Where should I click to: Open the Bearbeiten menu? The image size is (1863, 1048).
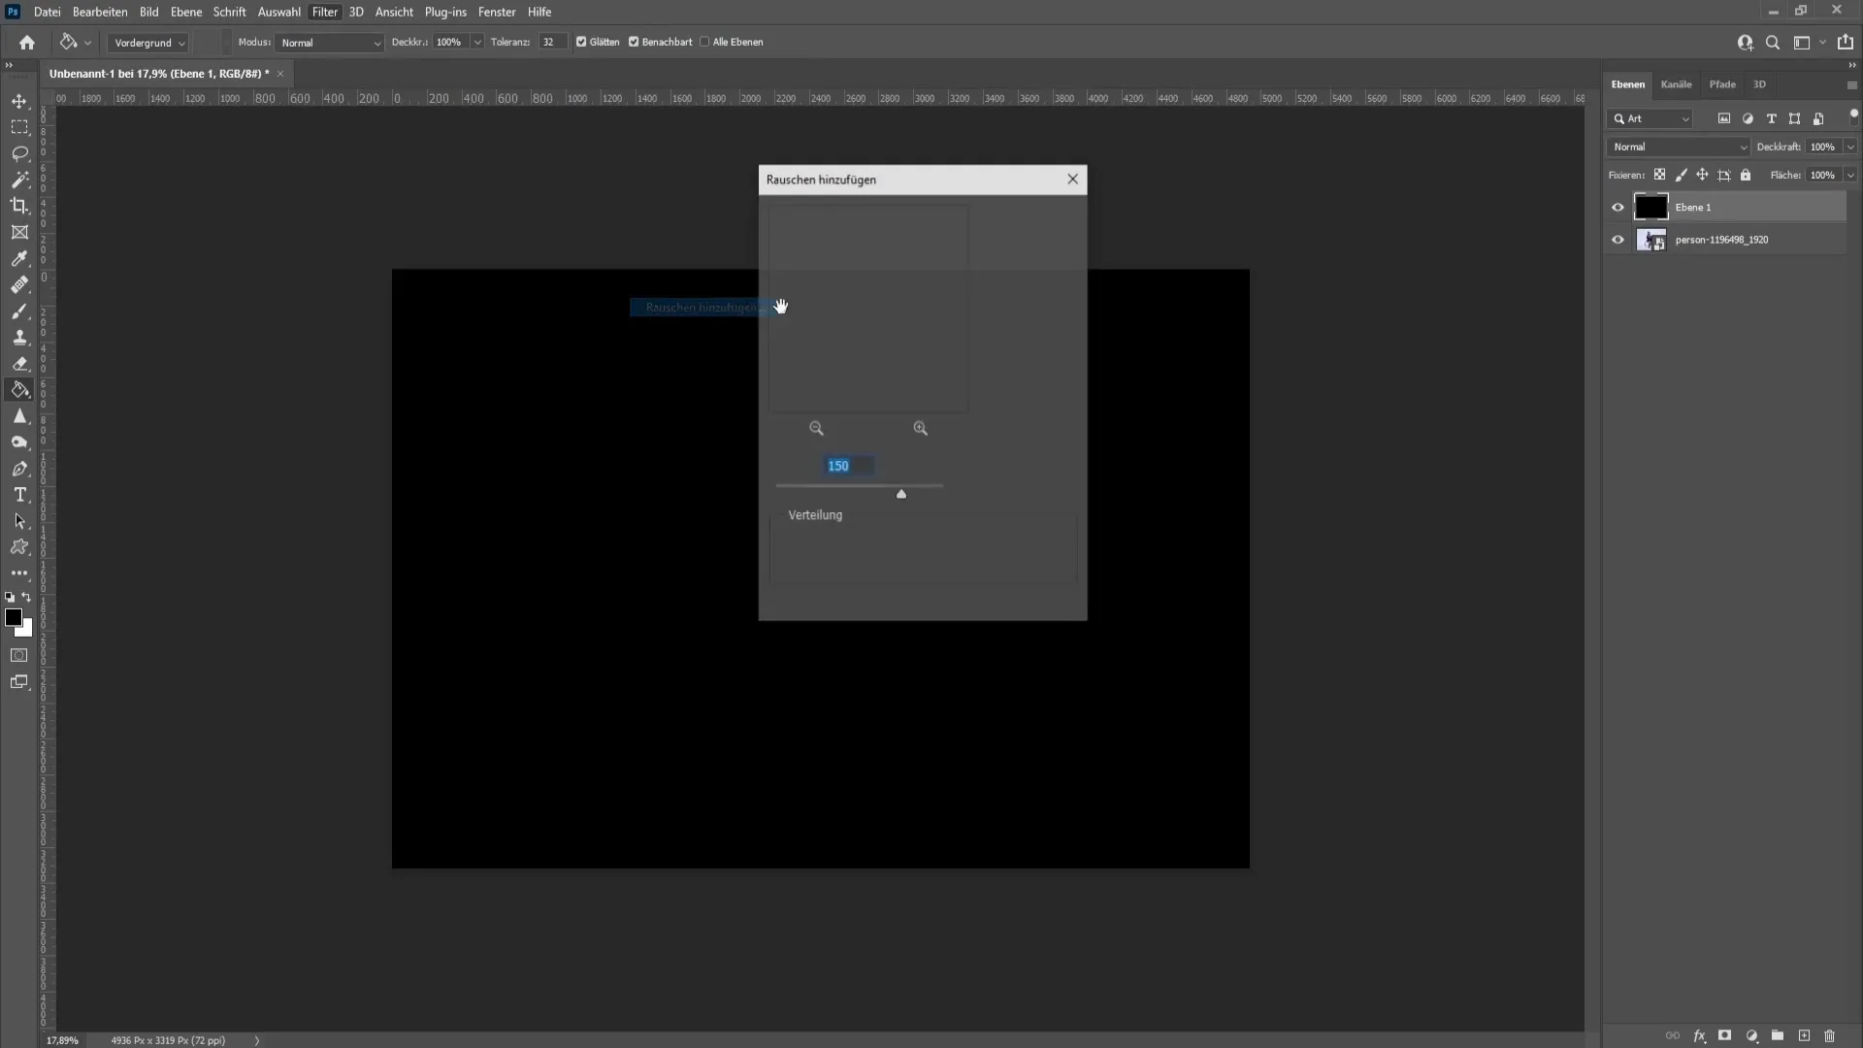click(x=100, y=12)
